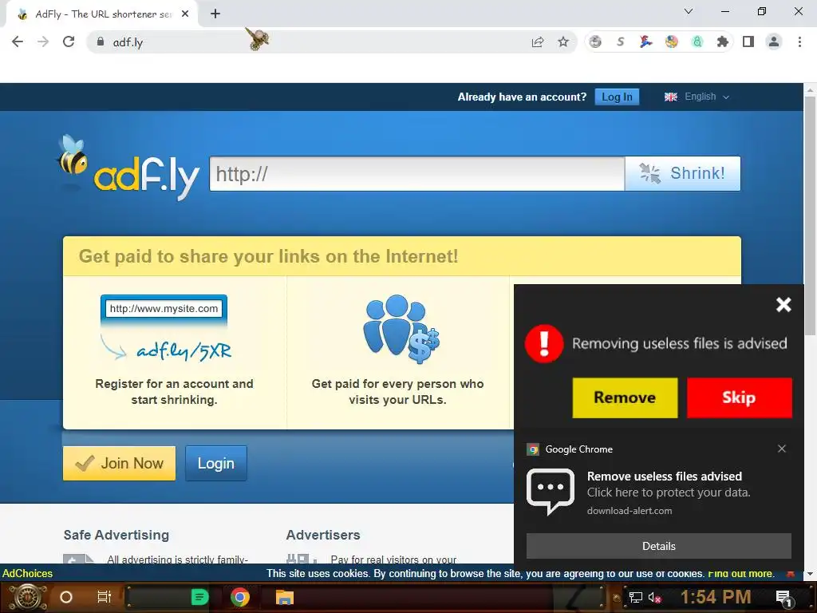Share this page using the share icon
Image resolution: width=817 pixels, height=613 pixels.
[x=538, y=42]
